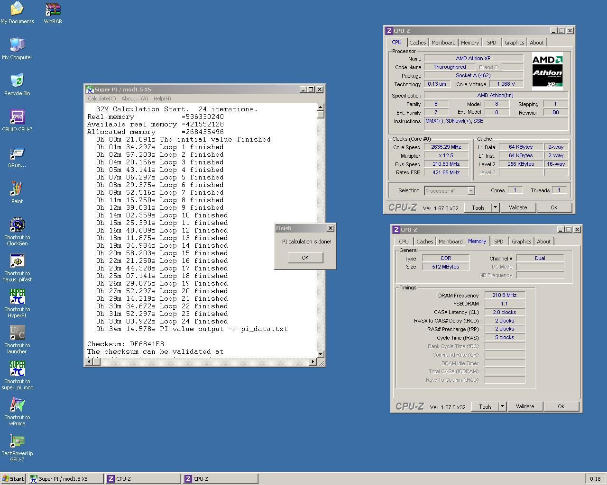The width and height of the screenshot is (607, 485).
Task: Open the About...(A) menu in Super PI
Action: [135, 99]
